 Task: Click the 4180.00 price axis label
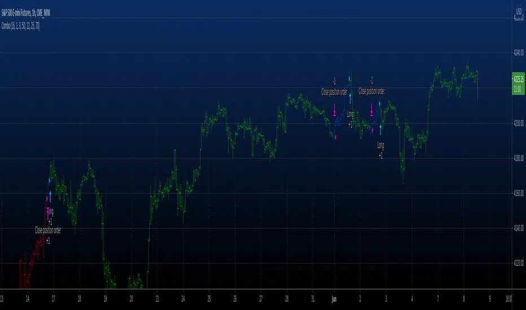point(519,158)
